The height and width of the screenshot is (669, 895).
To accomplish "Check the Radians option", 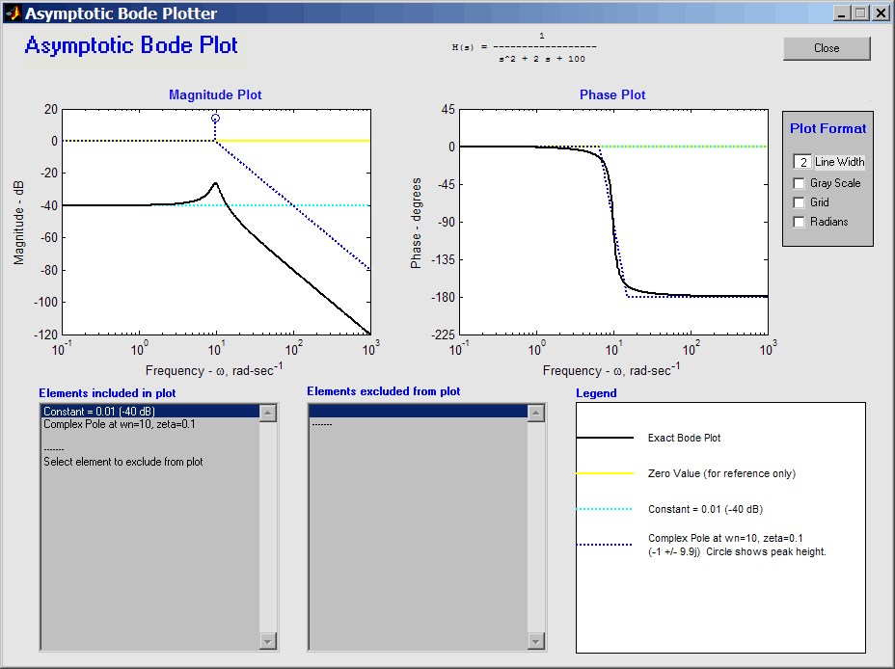I will point(800,222).
